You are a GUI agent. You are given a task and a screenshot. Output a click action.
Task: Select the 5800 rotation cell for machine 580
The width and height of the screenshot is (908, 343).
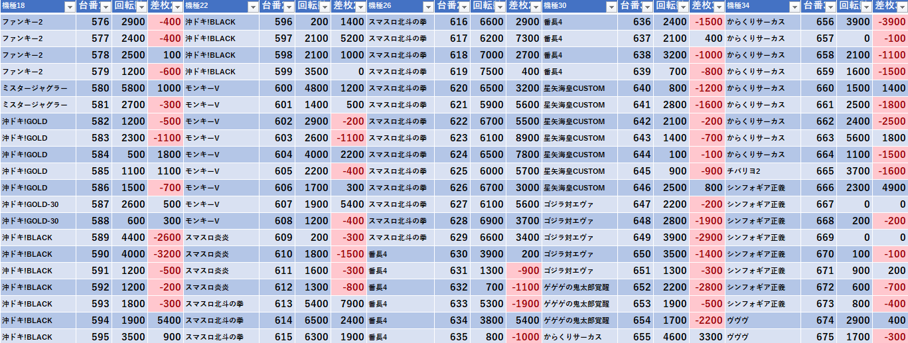129,88
